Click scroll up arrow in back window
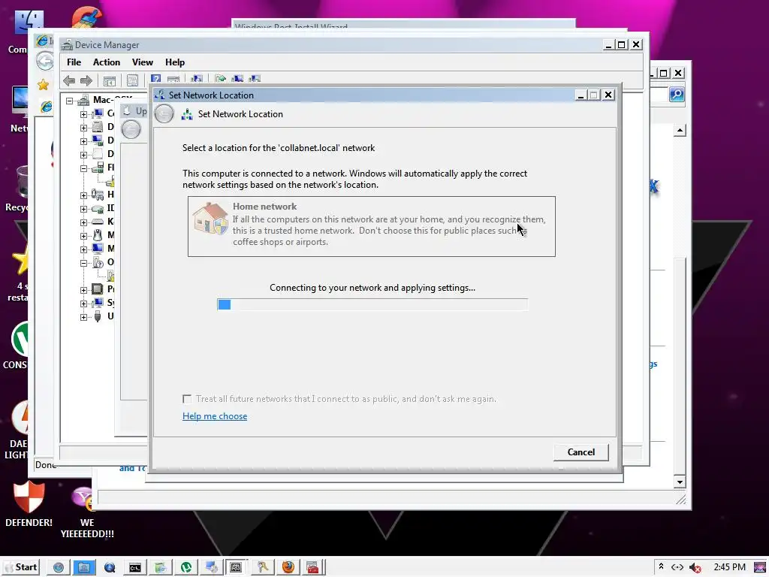 (x=680, y=130)
